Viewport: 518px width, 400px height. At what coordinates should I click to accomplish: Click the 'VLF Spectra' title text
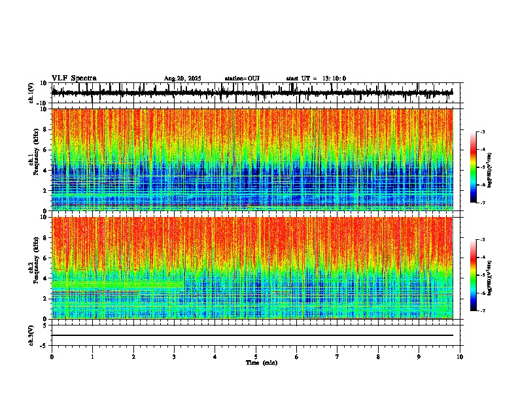click(74, 78)
